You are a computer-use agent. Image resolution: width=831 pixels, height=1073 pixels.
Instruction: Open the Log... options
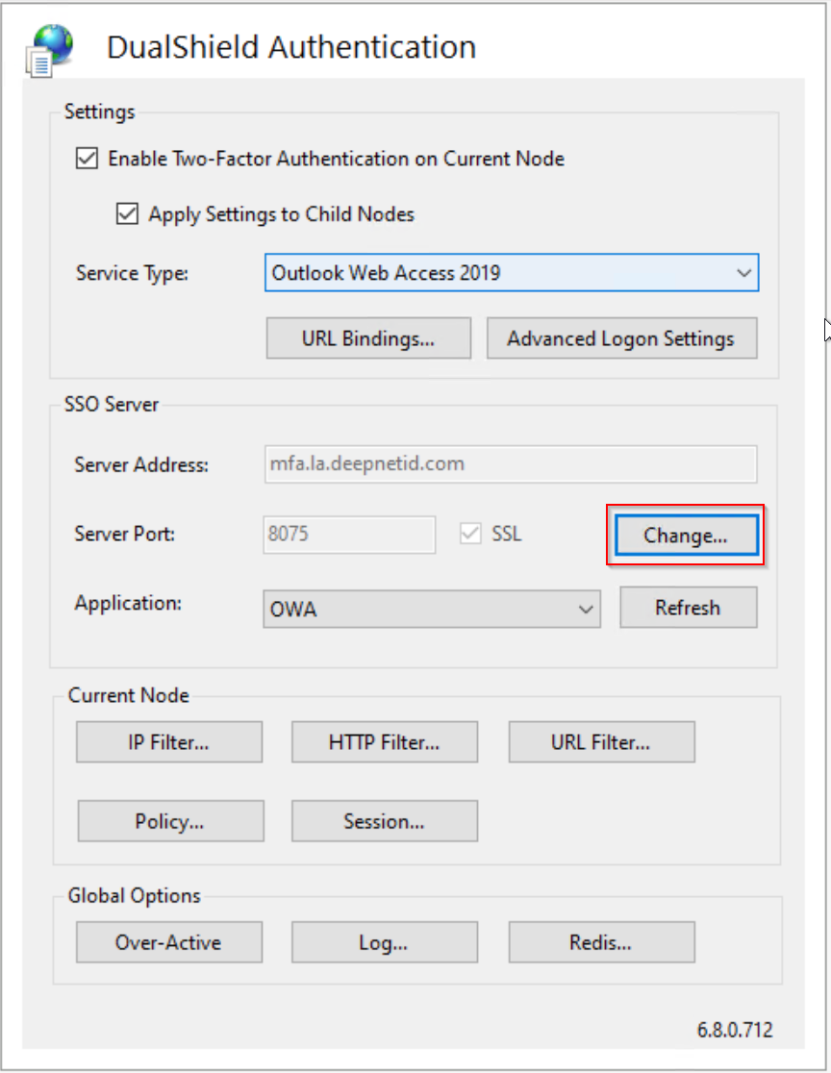384,942
